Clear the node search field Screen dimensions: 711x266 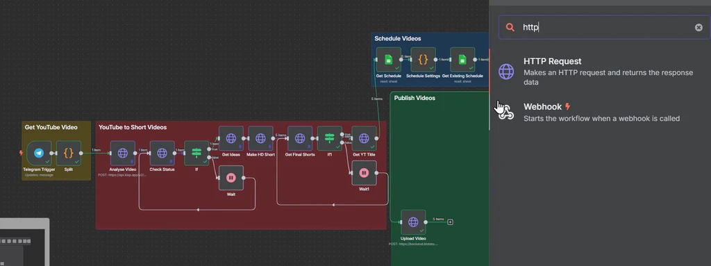point(699,27)
